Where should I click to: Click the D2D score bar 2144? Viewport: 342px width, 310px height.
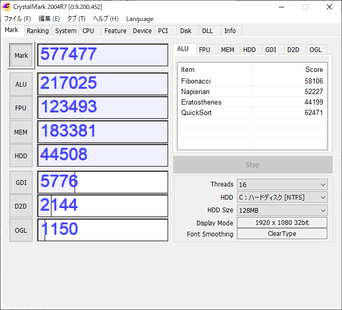click(103, 206)
